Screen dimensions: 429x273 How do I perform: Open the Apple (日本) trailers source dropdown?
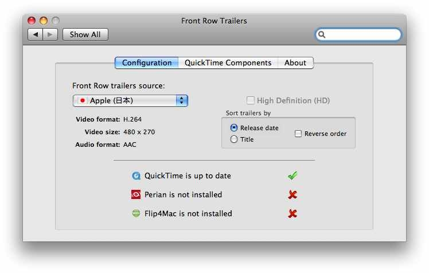(130, 101)
